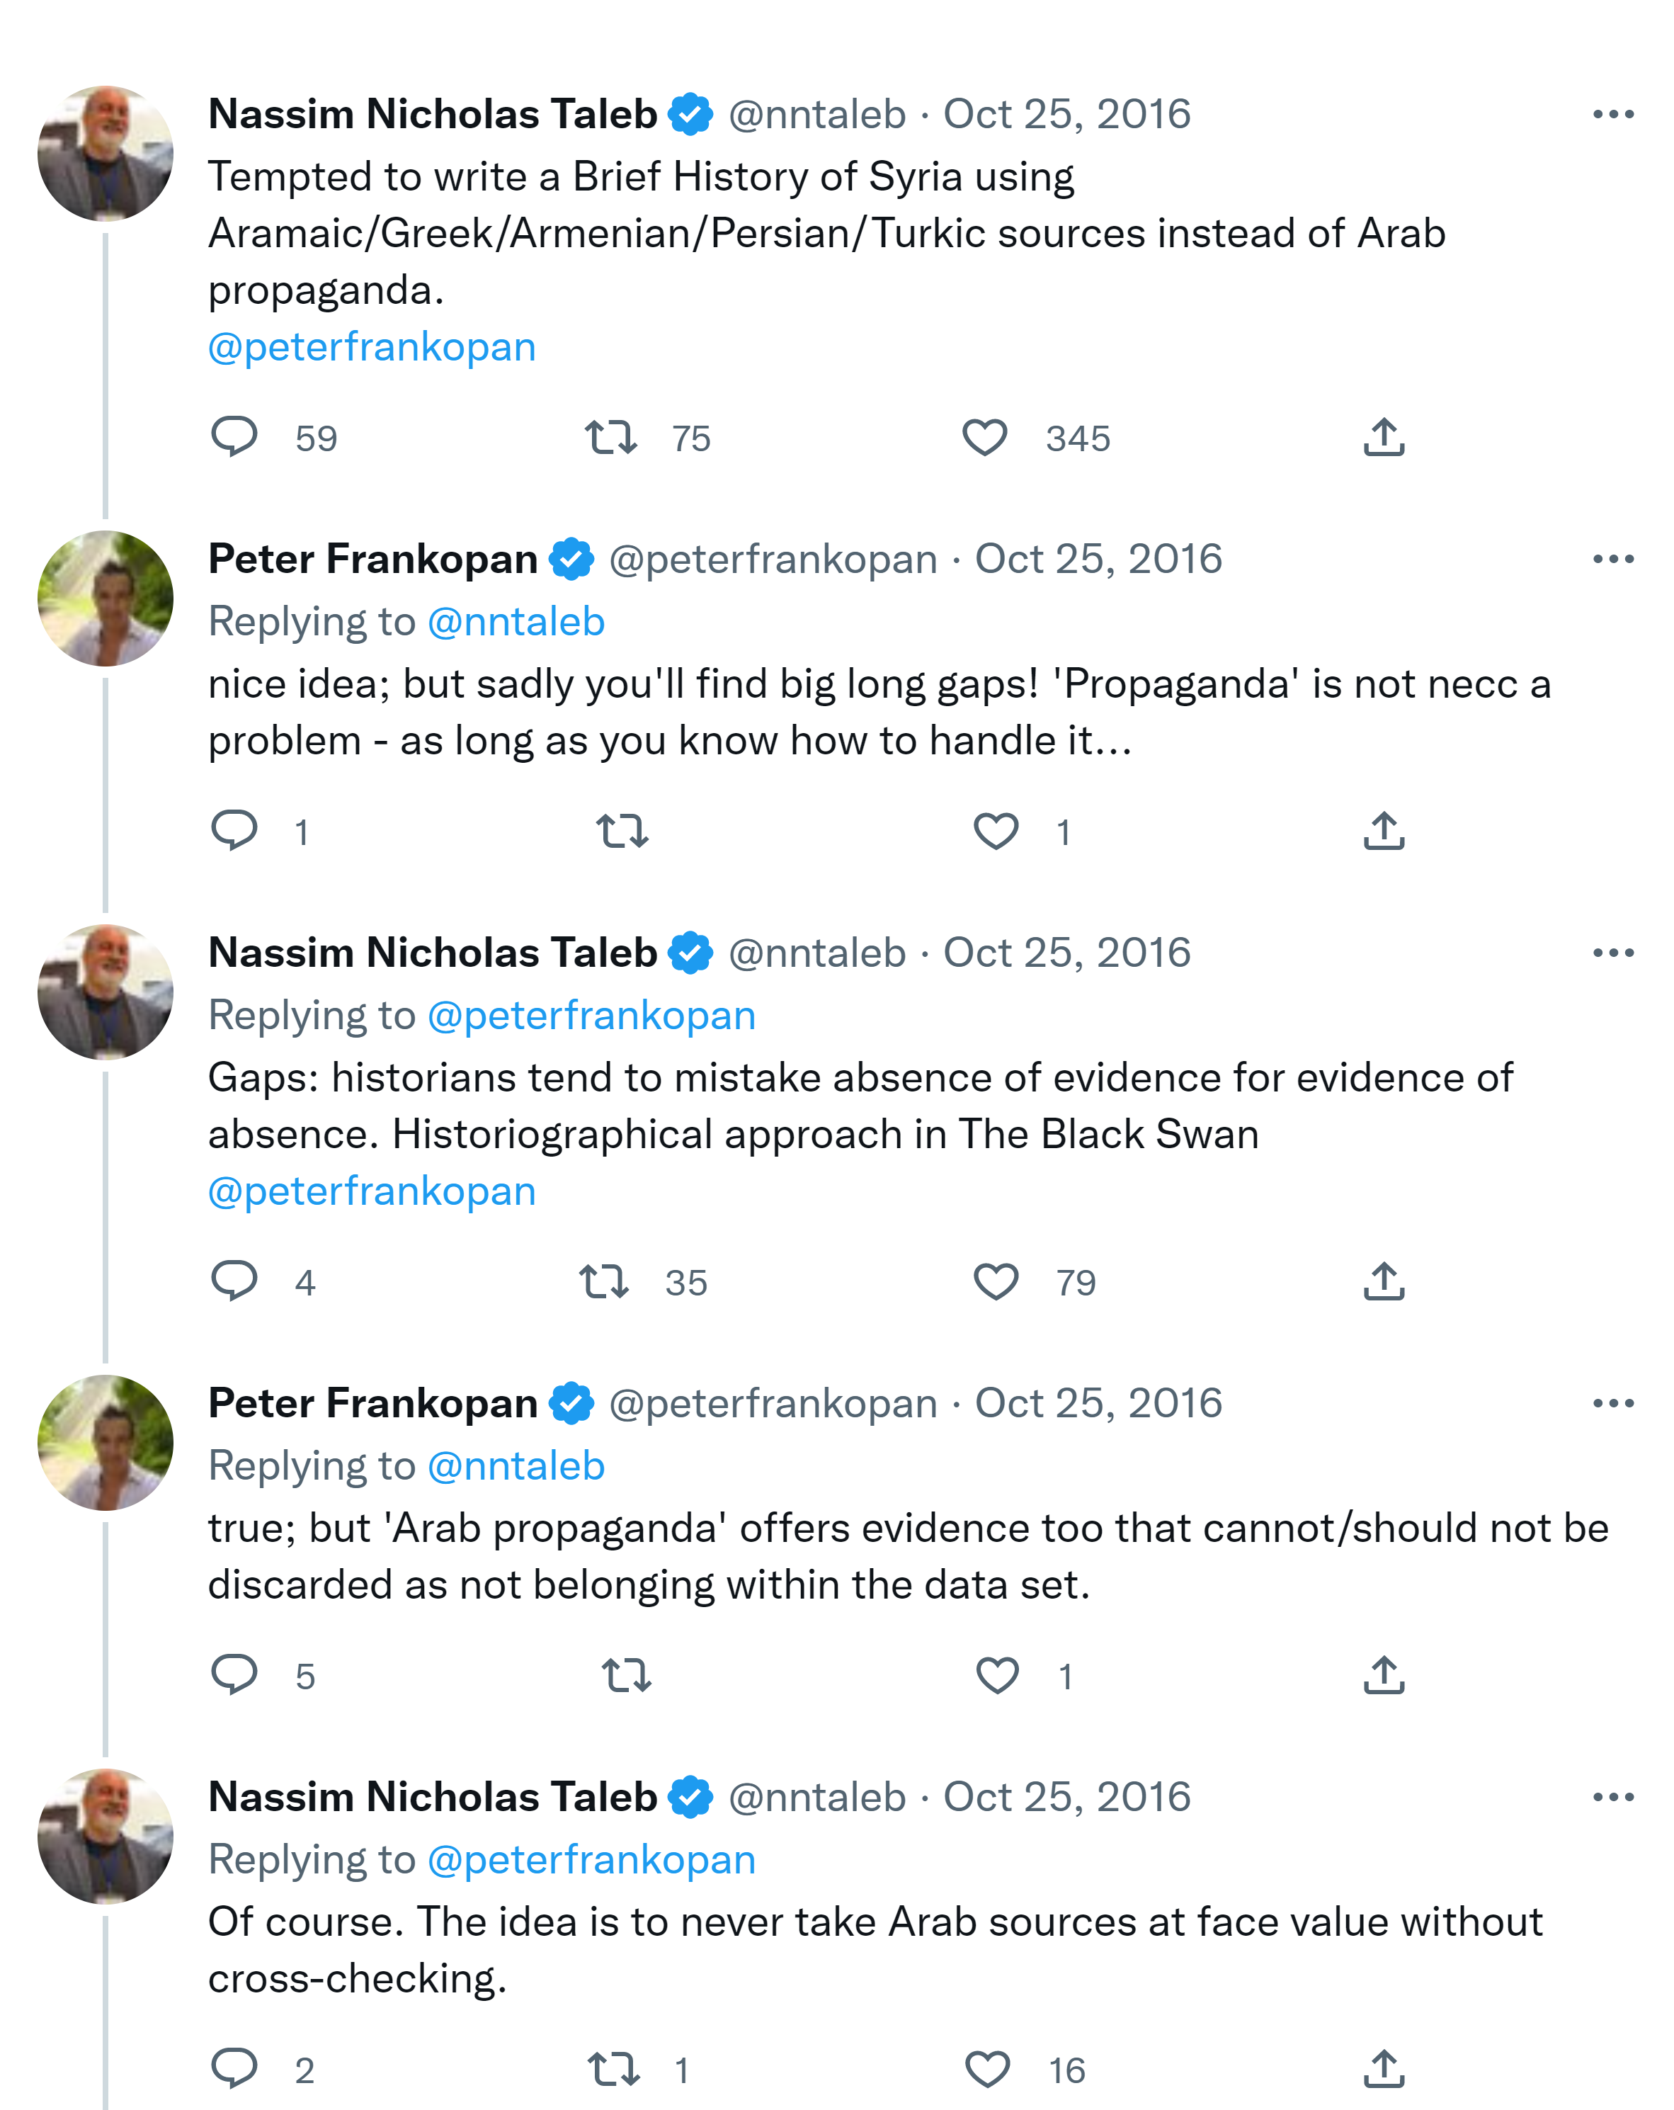Viewport: 1674px width, 2110px height.
Task: Reply to Taleb's Brief History of Syria tweet
Action: pyautogui.click(x=234, y=436)
